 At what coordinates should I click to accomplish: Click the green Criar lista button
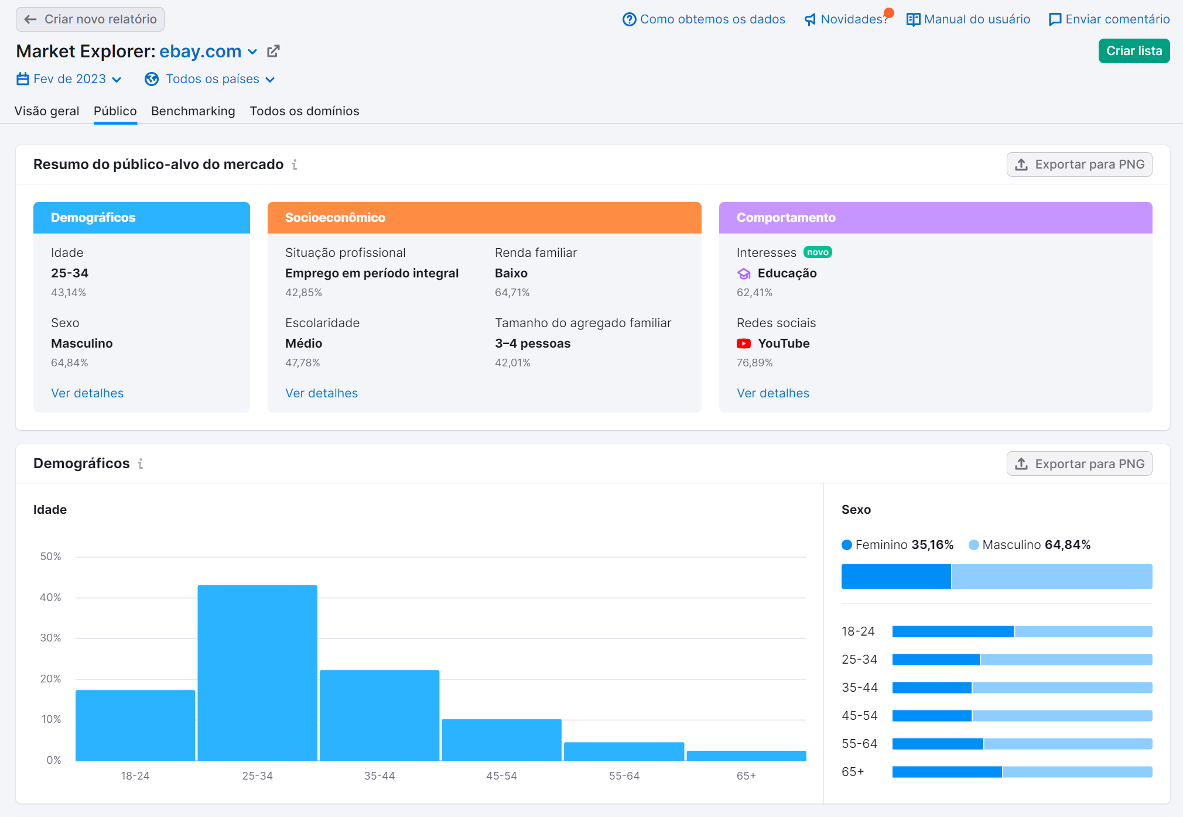coord(1134,51)
